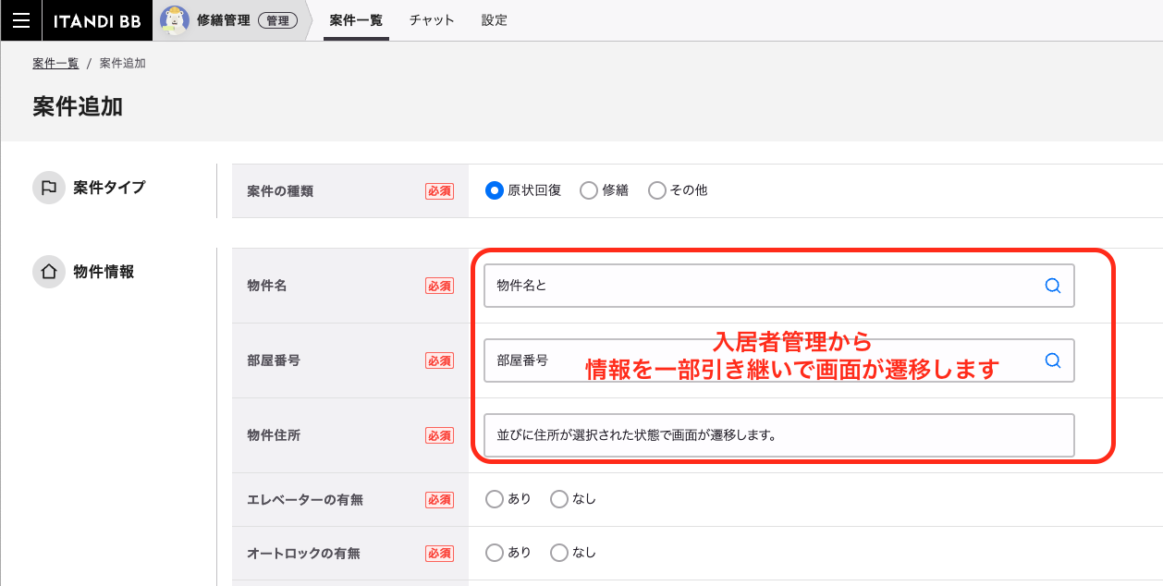Choose あり for オートロックの有無
1163x586 pixels.
click(494, 553)
